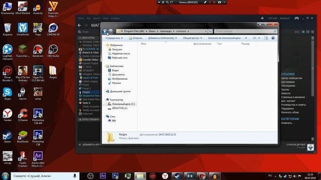The height and width of the screenshot is (180, 321).
Task: Select Сеть in the navigation pane
Action: click(112, 116)
